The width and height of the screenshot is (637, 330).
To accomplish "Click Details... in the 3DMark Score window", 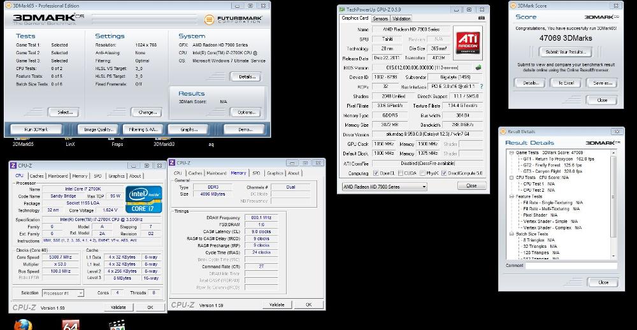I will (x=530, y=83).
